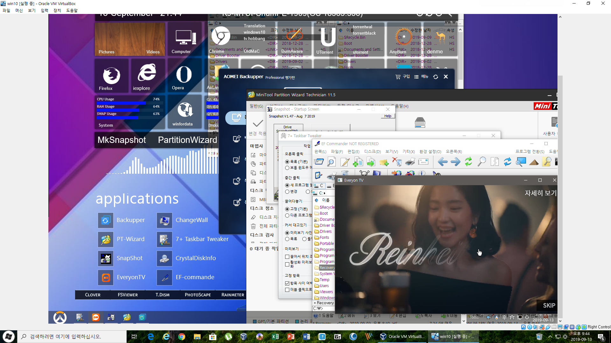This screenshot has height=343, width=611.
Task: Open the Opera browser tile
Action: click(184, 76)
